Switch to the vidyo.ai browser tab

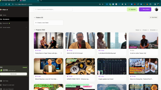coord(29,1)
